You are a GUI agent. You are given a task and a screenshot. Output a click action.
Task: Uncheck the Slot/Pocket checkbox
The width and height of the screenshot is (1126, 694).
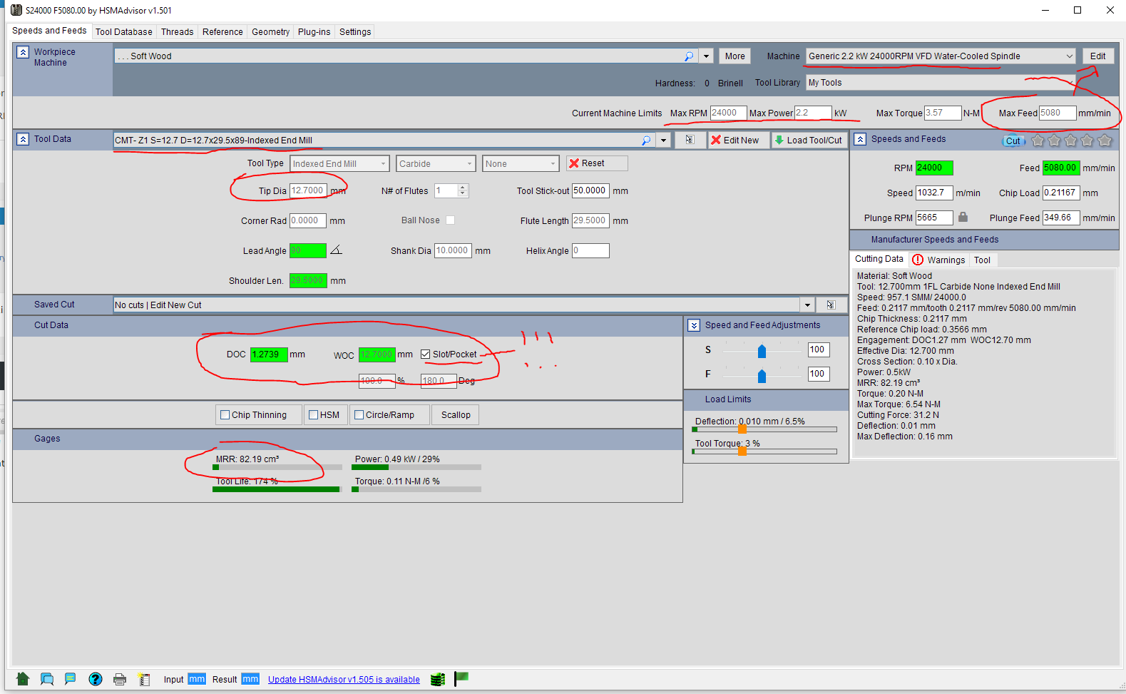[x=426, y=354]
